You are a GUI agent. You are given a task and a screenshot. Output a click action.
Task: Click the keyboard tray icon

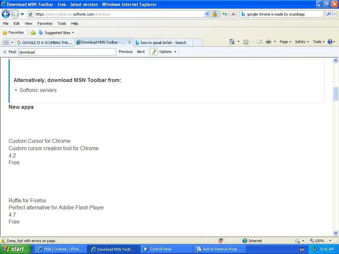point(302,249)
